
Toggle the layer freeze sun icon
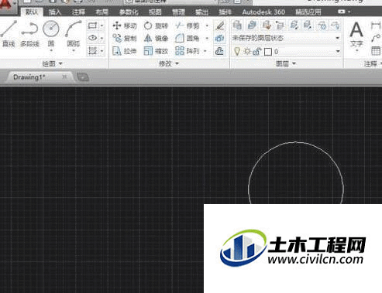click(247, 51)
